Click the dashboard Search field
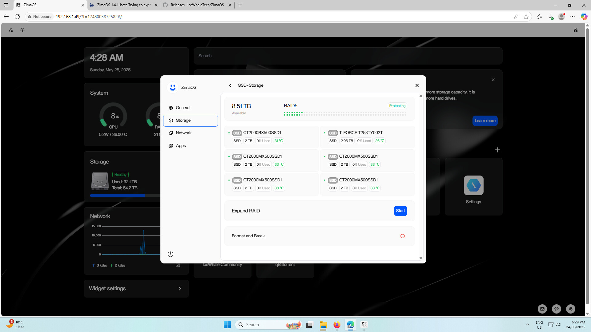 [x=348, y=56]
